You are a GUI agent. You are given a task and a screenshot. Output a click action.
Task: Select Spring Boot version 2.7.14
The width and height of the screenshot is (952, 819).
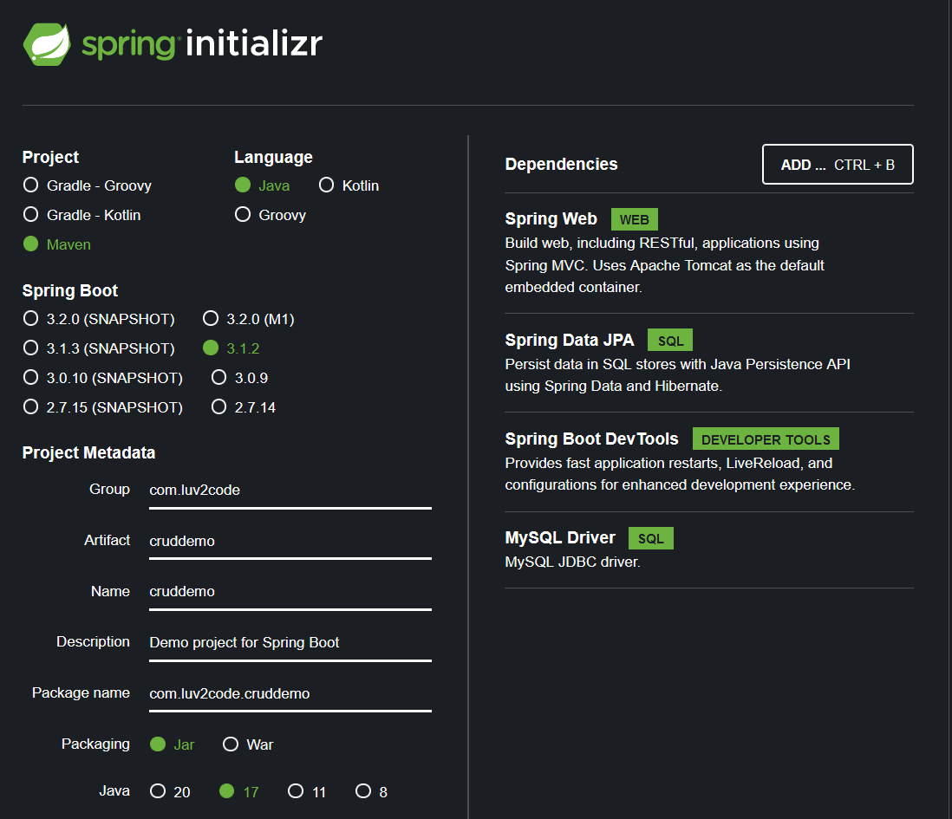243,407
